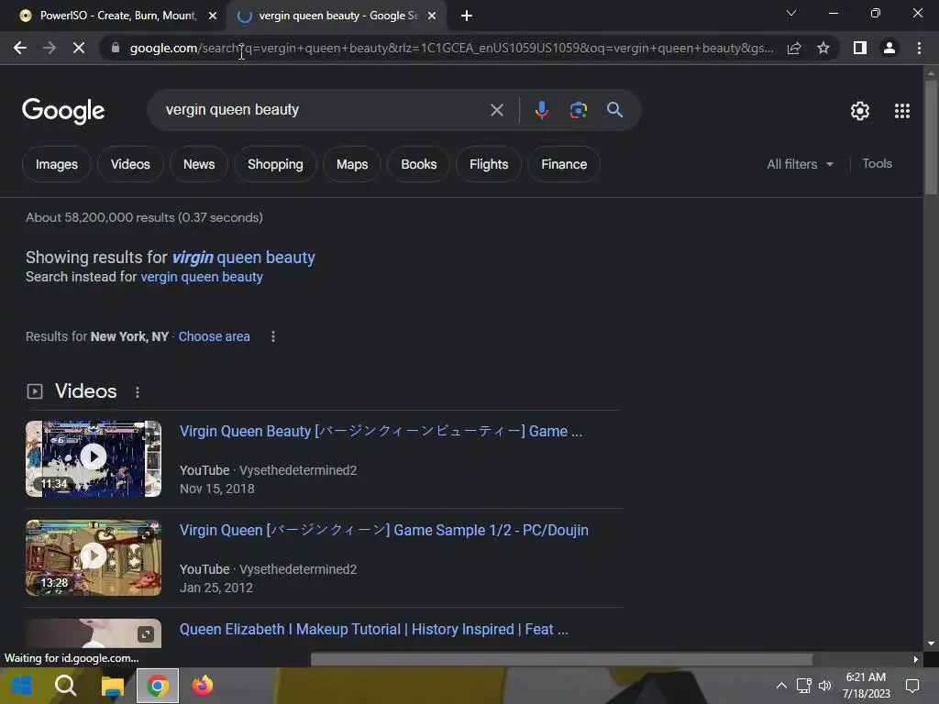Image resolution: width=939 pixels, height=704 pixels.
Task: Play the 11:34 video thumbnail
Action: click(94, 458)
